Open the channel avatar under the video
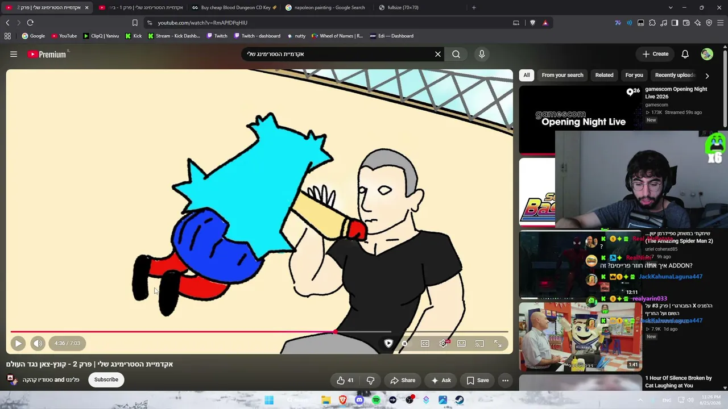 11,379
